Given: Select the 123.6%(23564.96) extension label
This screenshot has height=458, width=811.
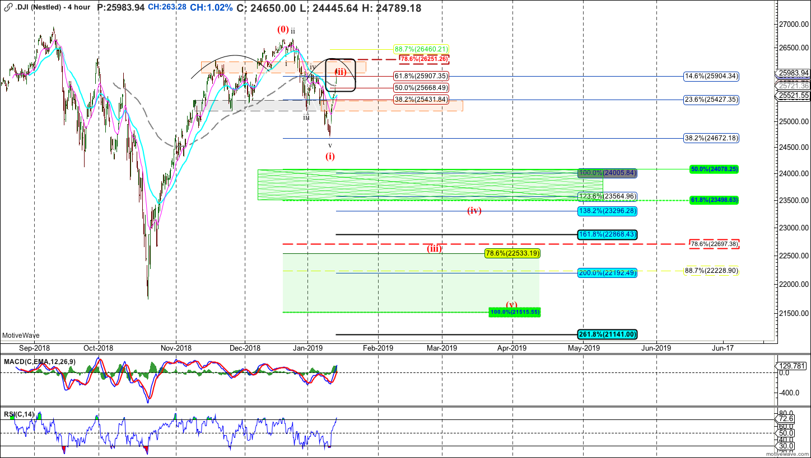Looking at the screenshot, I should pyautogui.click(x=608, y=196).
